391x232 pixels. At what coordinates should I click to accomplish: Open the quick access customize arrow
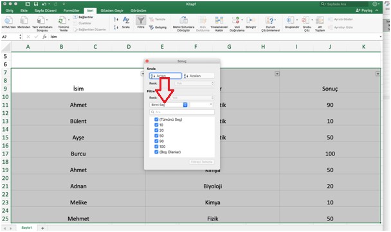64,4
